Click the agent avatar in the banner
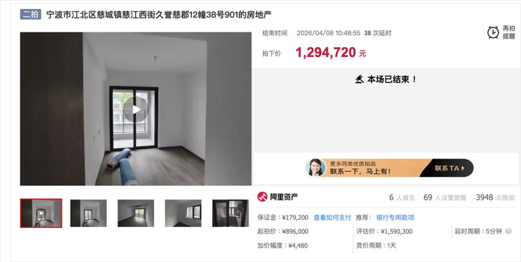This screenshot has width=521, height=262. point(315,168)
